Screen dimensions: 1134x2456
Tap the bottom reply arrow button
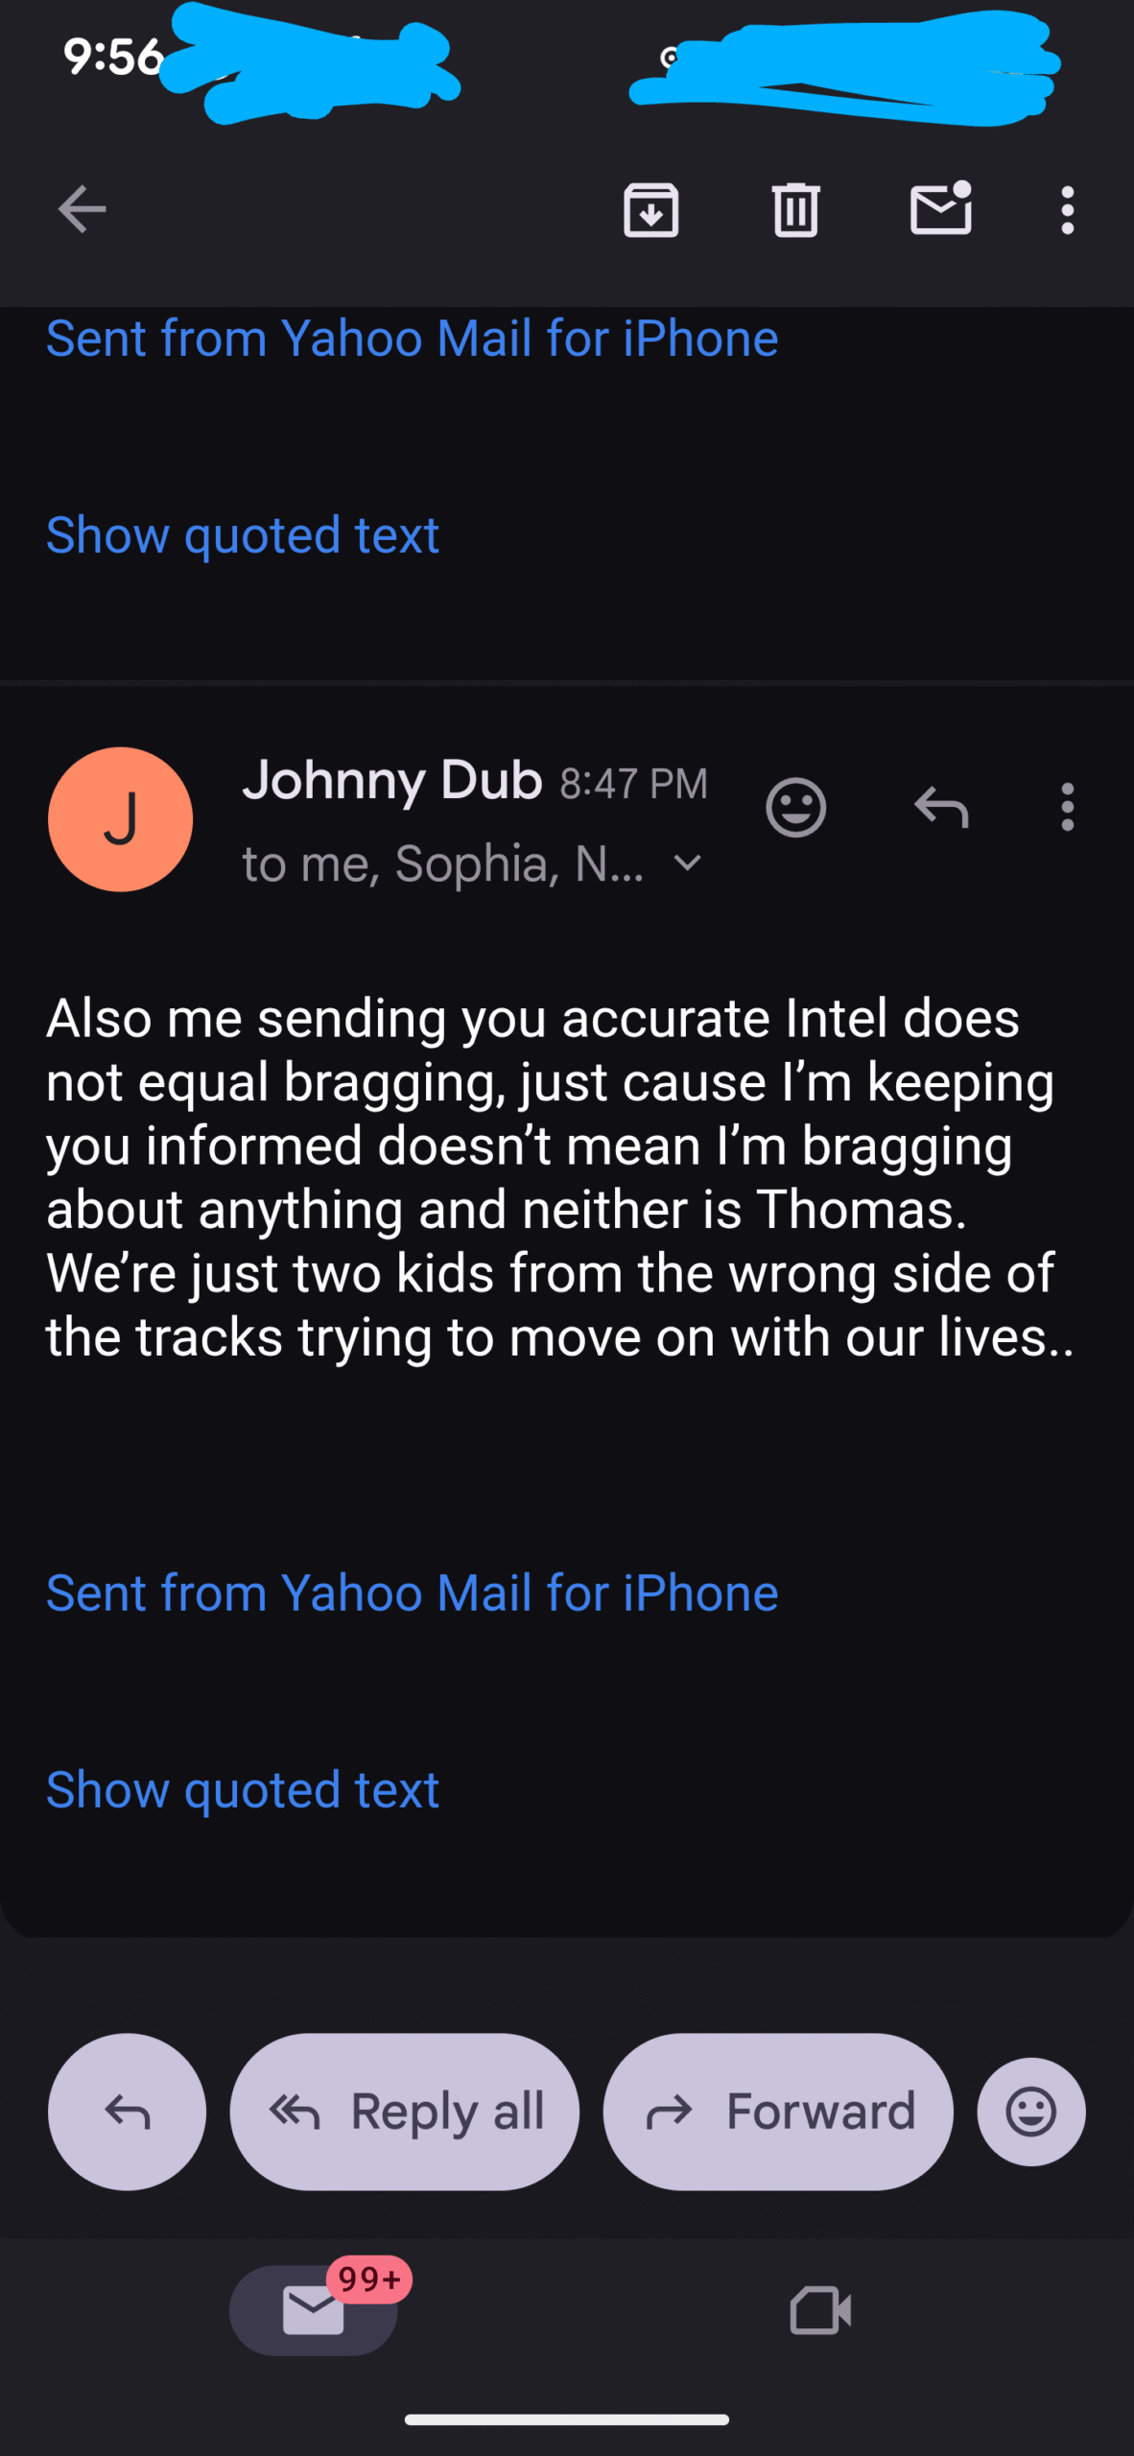(x=127, y=2112)
